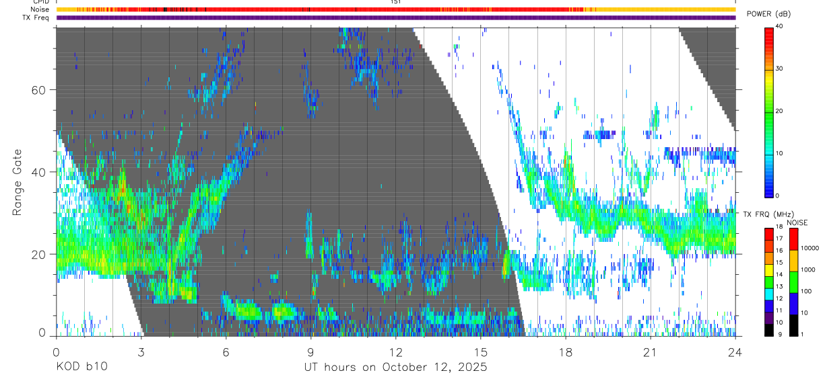Screen dimensions: 827x381
Task: Click 'UT hours on October 12, 2025' axis title
Action: 395,368
